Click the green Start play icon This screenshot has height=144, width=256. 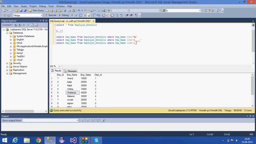[109, 11]
